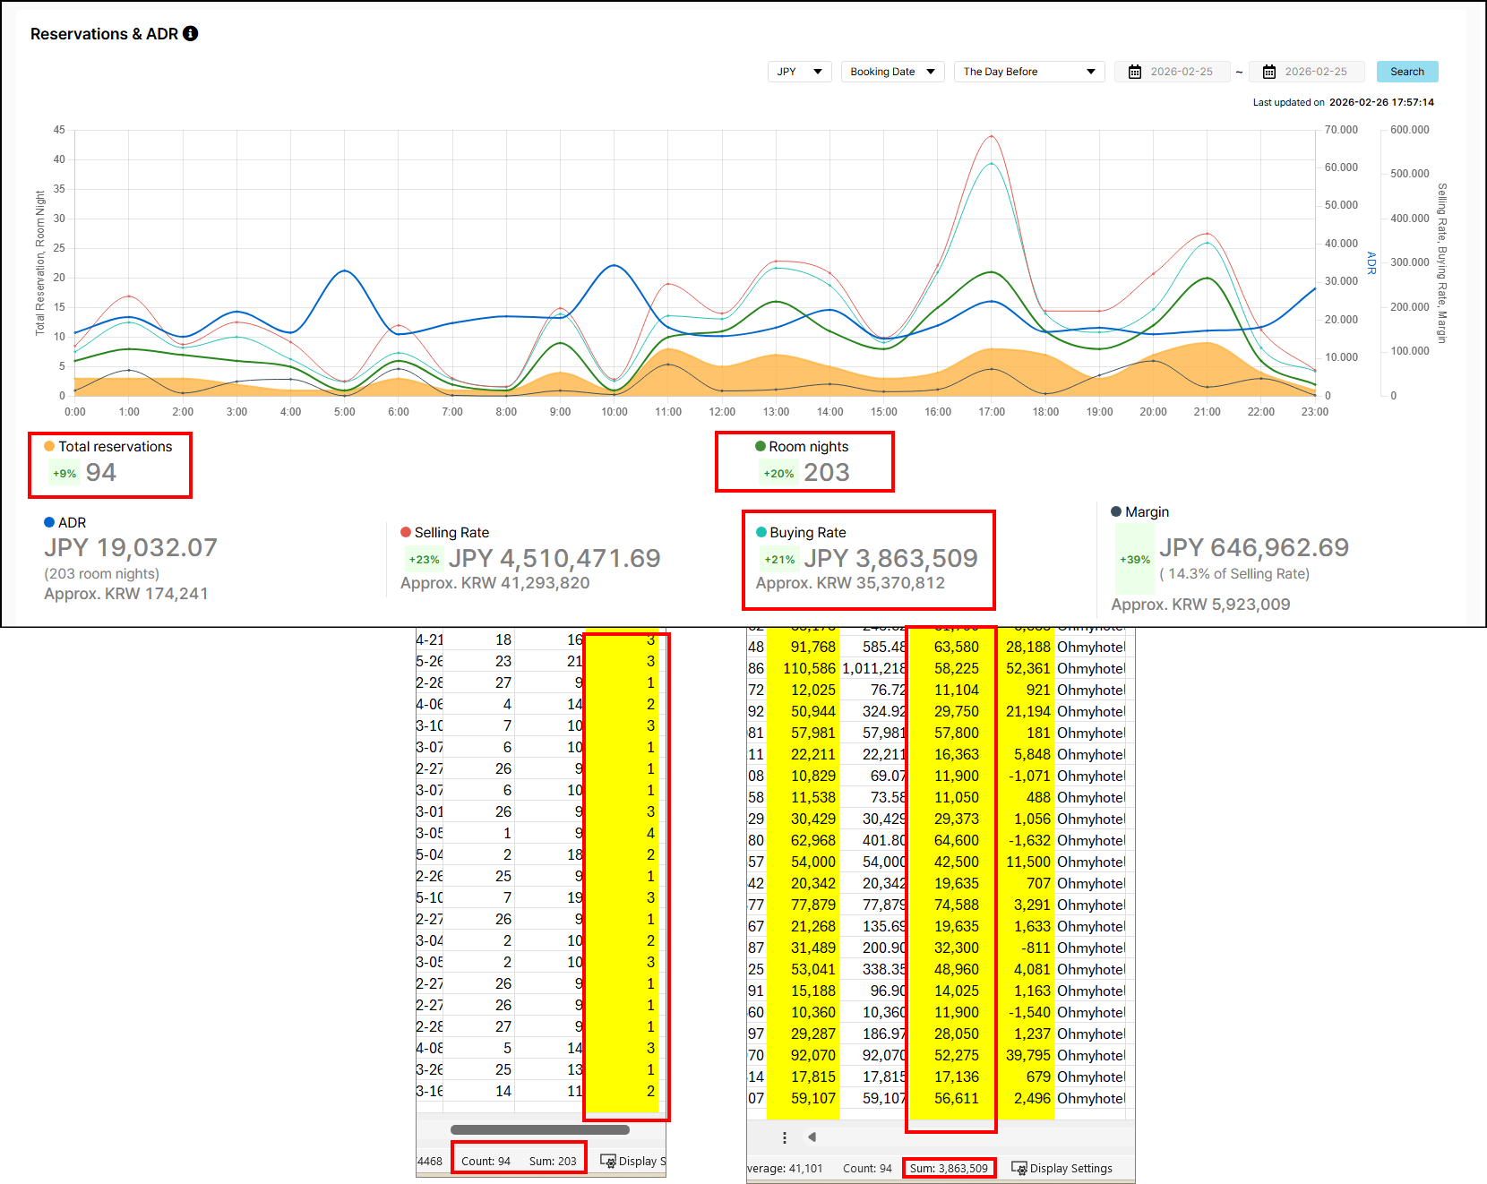The width and height of the screenshot is (1487, 1184).
Task: Click the end date input field
Action: tap(1315, 72)
